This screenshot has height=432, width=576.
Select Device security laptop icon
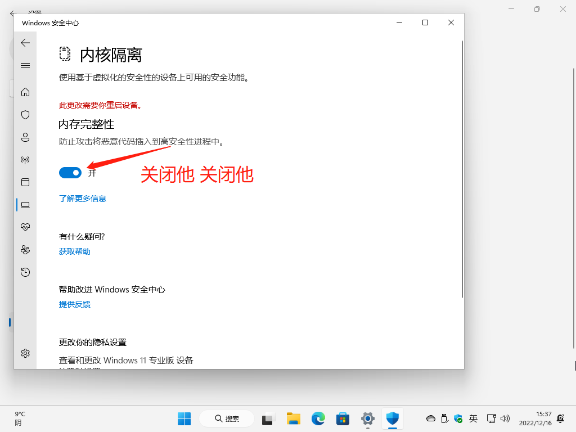tap(25, 205)
